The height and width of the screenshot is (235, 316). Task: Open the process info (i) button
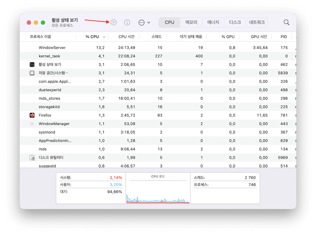coord(127,22)
